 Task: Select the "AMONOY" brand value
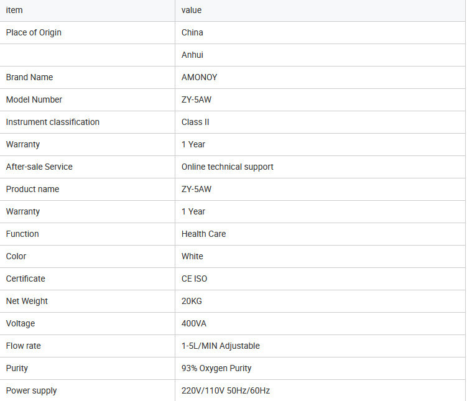(199, 77)
